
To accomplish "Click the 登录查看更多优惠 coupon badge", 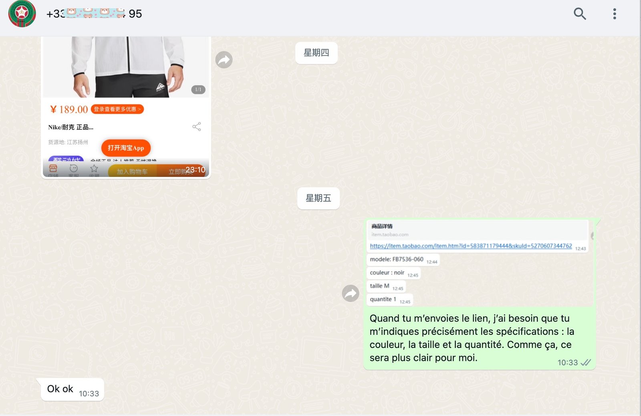I will [117, 109].
